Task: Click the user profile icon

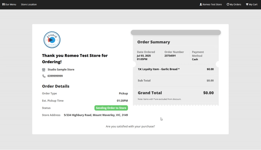Action: [201, 4]
